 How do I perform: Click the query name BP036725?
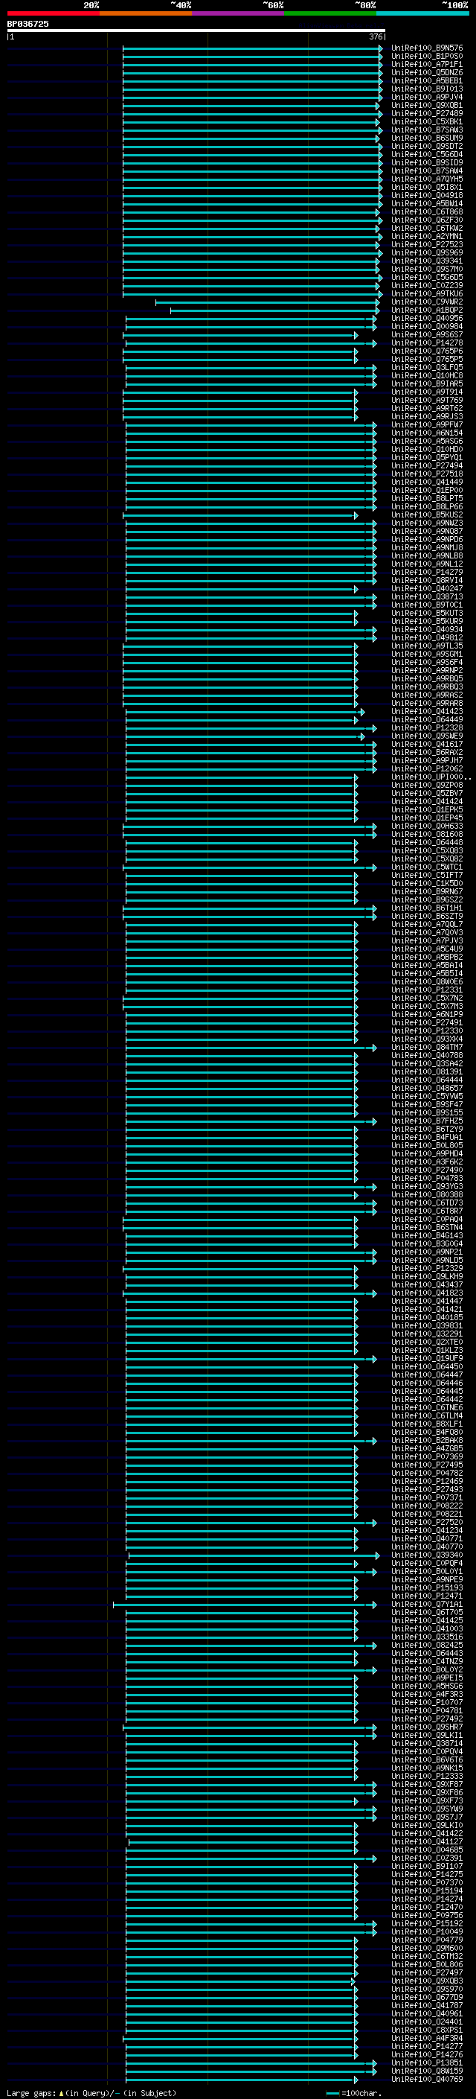tap(28, 25)
